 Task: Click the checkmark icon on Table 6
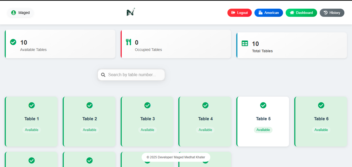321,105
